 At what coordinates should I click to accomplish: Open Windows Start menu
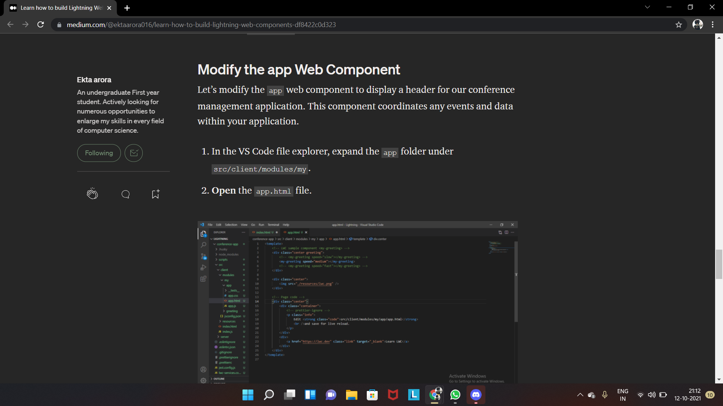248,395
